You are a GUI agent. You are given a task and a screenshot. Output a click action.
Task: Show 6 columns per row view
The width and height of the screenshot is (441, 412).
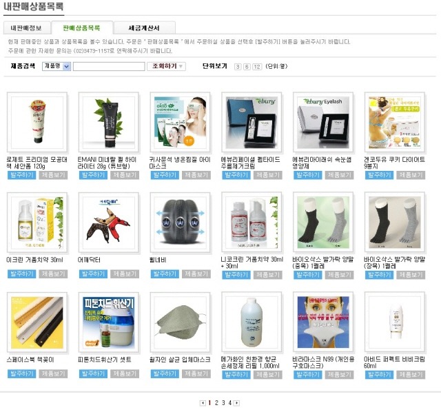[247, 67]
